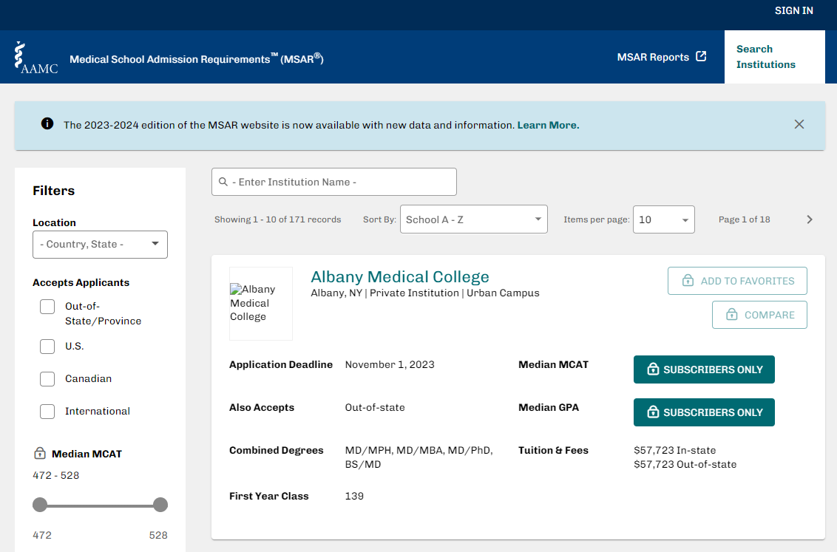Click the AAMC logo
Screen dimensions: 837x552
click(x=35, y=57)
